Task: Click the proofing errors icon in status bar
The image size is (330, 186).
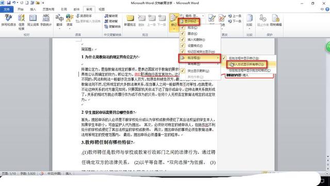Action: point(42,174)
